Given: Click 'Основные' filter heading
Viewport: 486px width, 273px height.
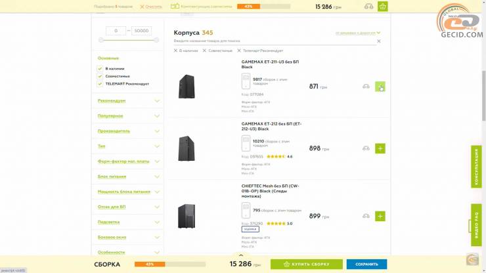Looking at the screenshot, I should (108, 58).
